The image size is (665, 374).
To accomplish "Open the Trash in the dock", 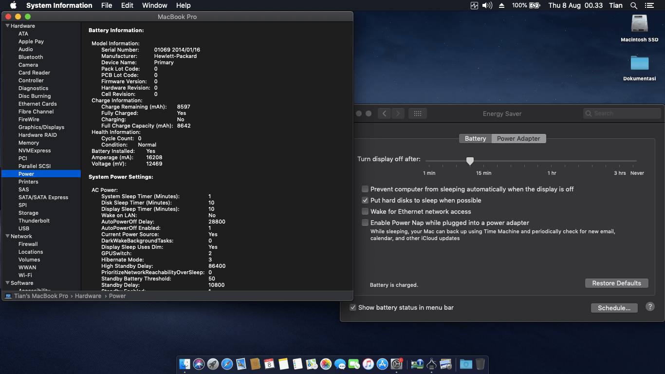I will pos(480,364).
